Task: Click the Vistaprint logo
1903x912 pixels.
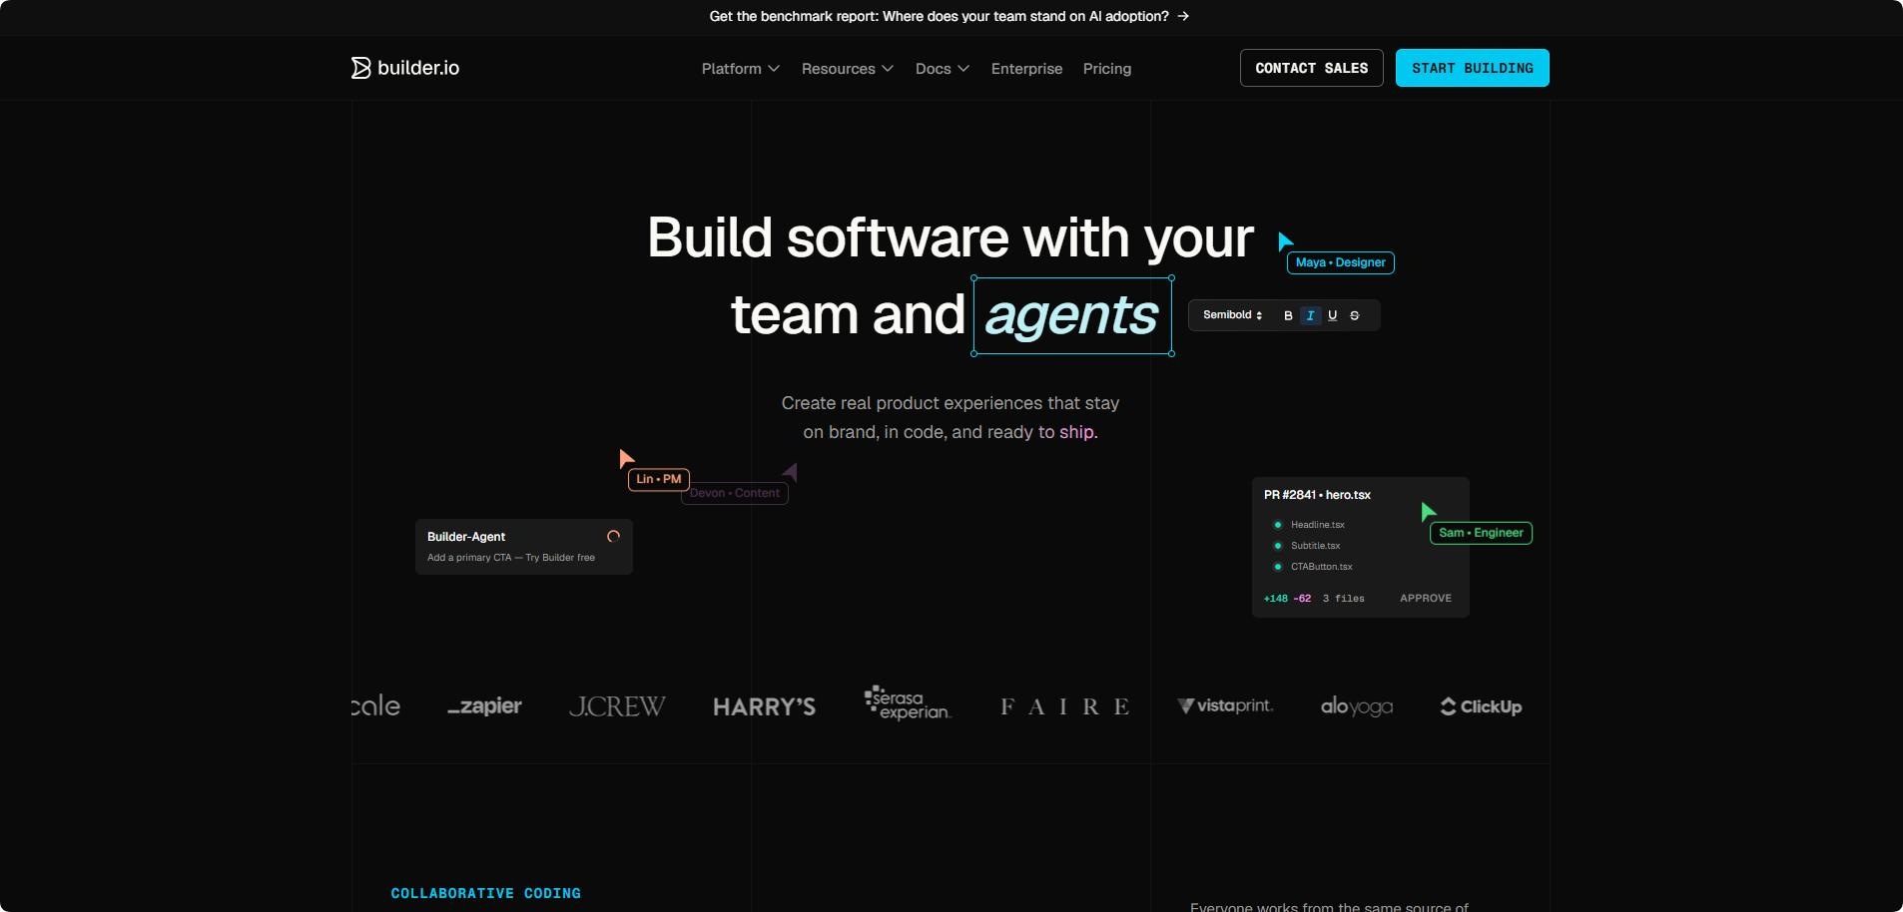Action: [x=1225, y=705]
